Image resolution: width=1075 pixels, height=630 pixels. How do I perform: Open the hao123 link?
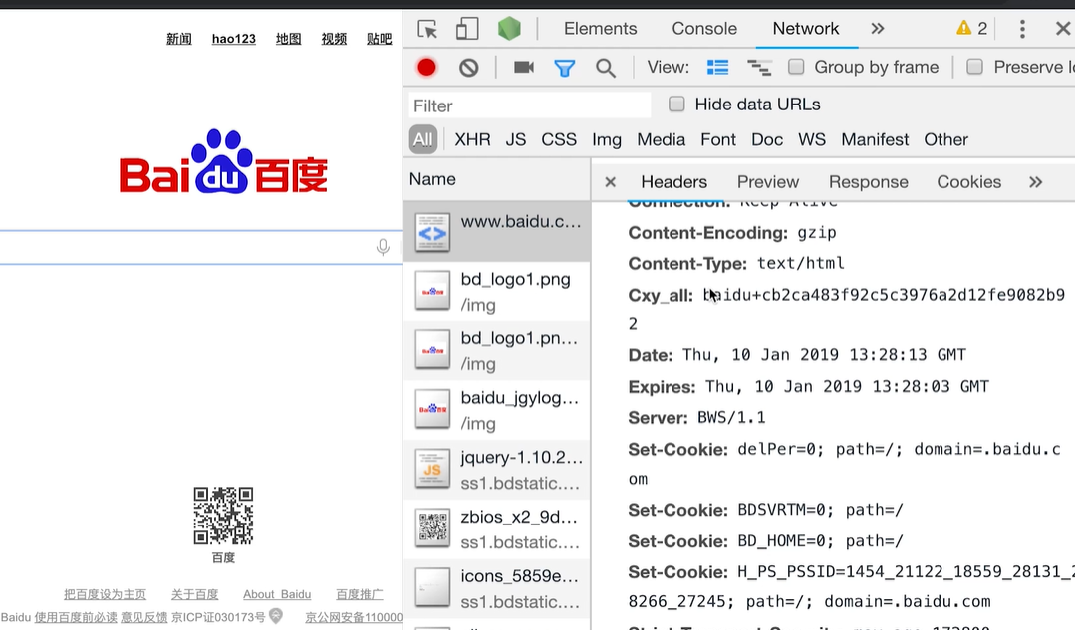point(234,39)
